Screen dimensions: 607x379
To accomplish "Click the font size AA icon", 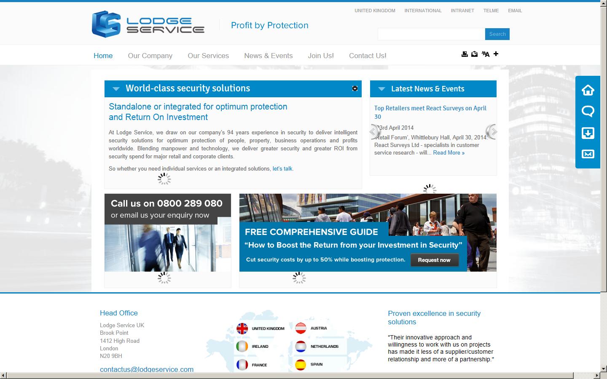I will pyautogui.click(x=486, y=54).
